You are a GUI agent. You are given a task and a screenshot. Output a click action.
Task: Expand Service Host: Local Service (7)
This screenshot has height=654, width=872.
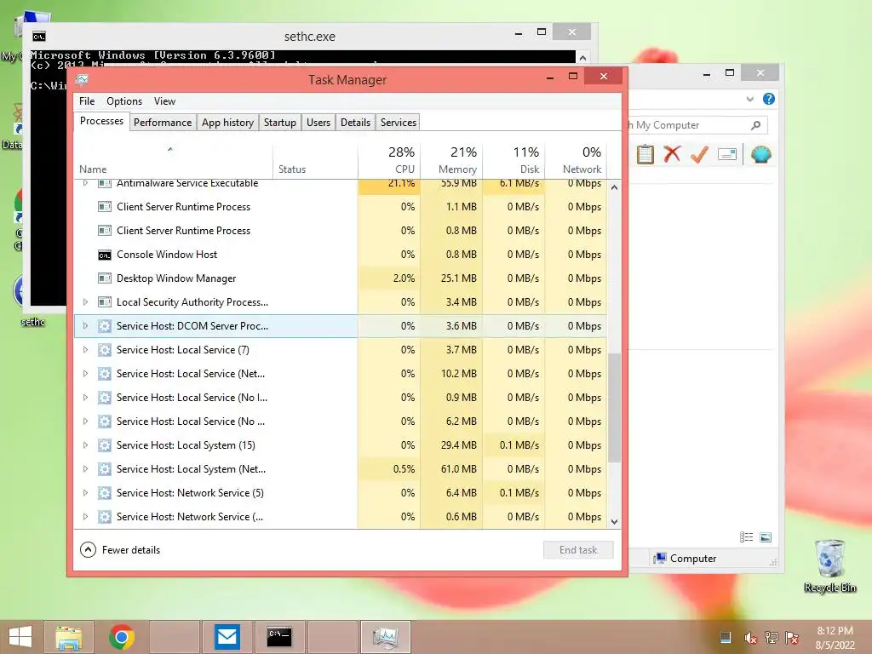click(x=85, y=350)
